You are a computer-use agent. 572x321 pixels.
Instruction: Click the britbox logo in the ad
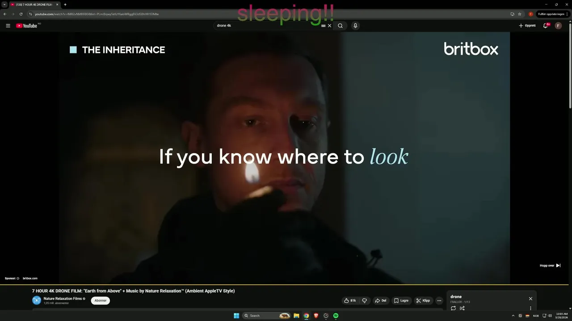[x=471, y=49]
